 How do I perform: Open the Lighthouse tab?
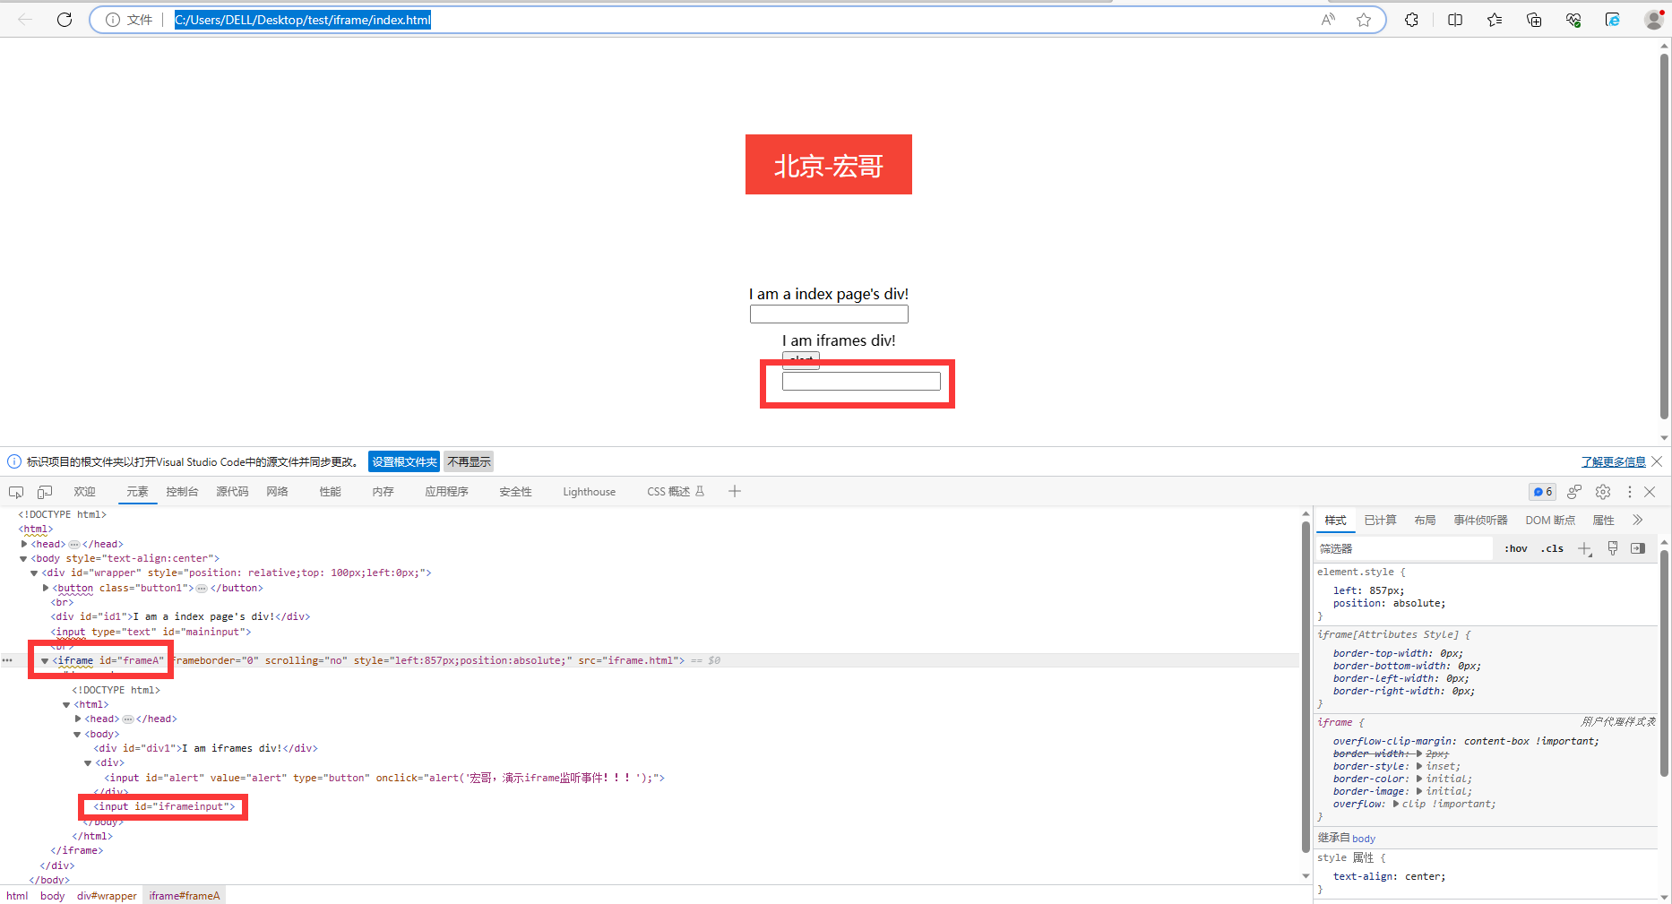[x=589, y=492]
